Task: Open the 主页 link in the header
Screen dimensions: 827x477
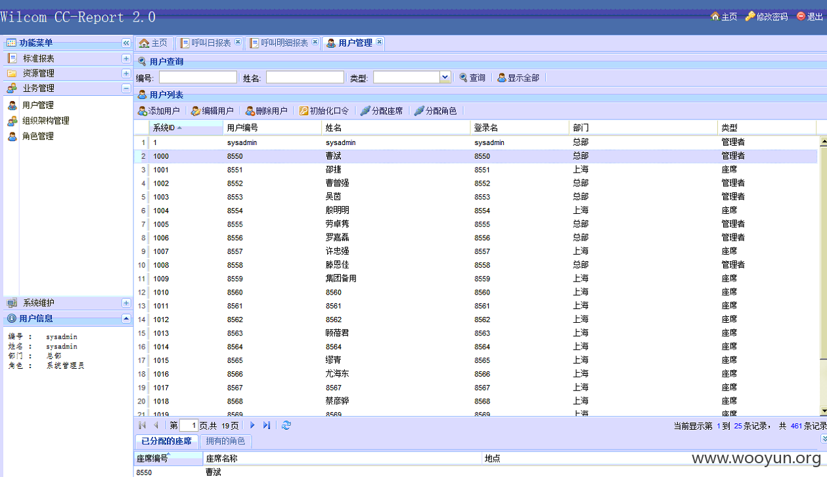Action: [724, 16]
